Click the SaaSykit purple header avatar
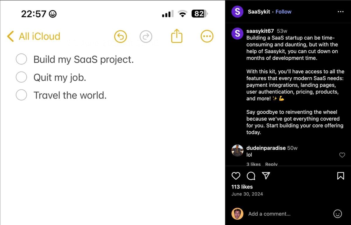 click(x=238, y=12)
